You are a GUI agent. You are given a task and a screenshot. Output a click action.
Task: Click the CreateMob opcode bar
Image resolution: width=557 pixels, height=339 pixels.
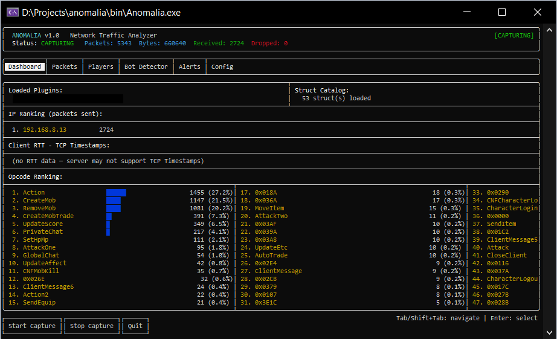point(114,201)
